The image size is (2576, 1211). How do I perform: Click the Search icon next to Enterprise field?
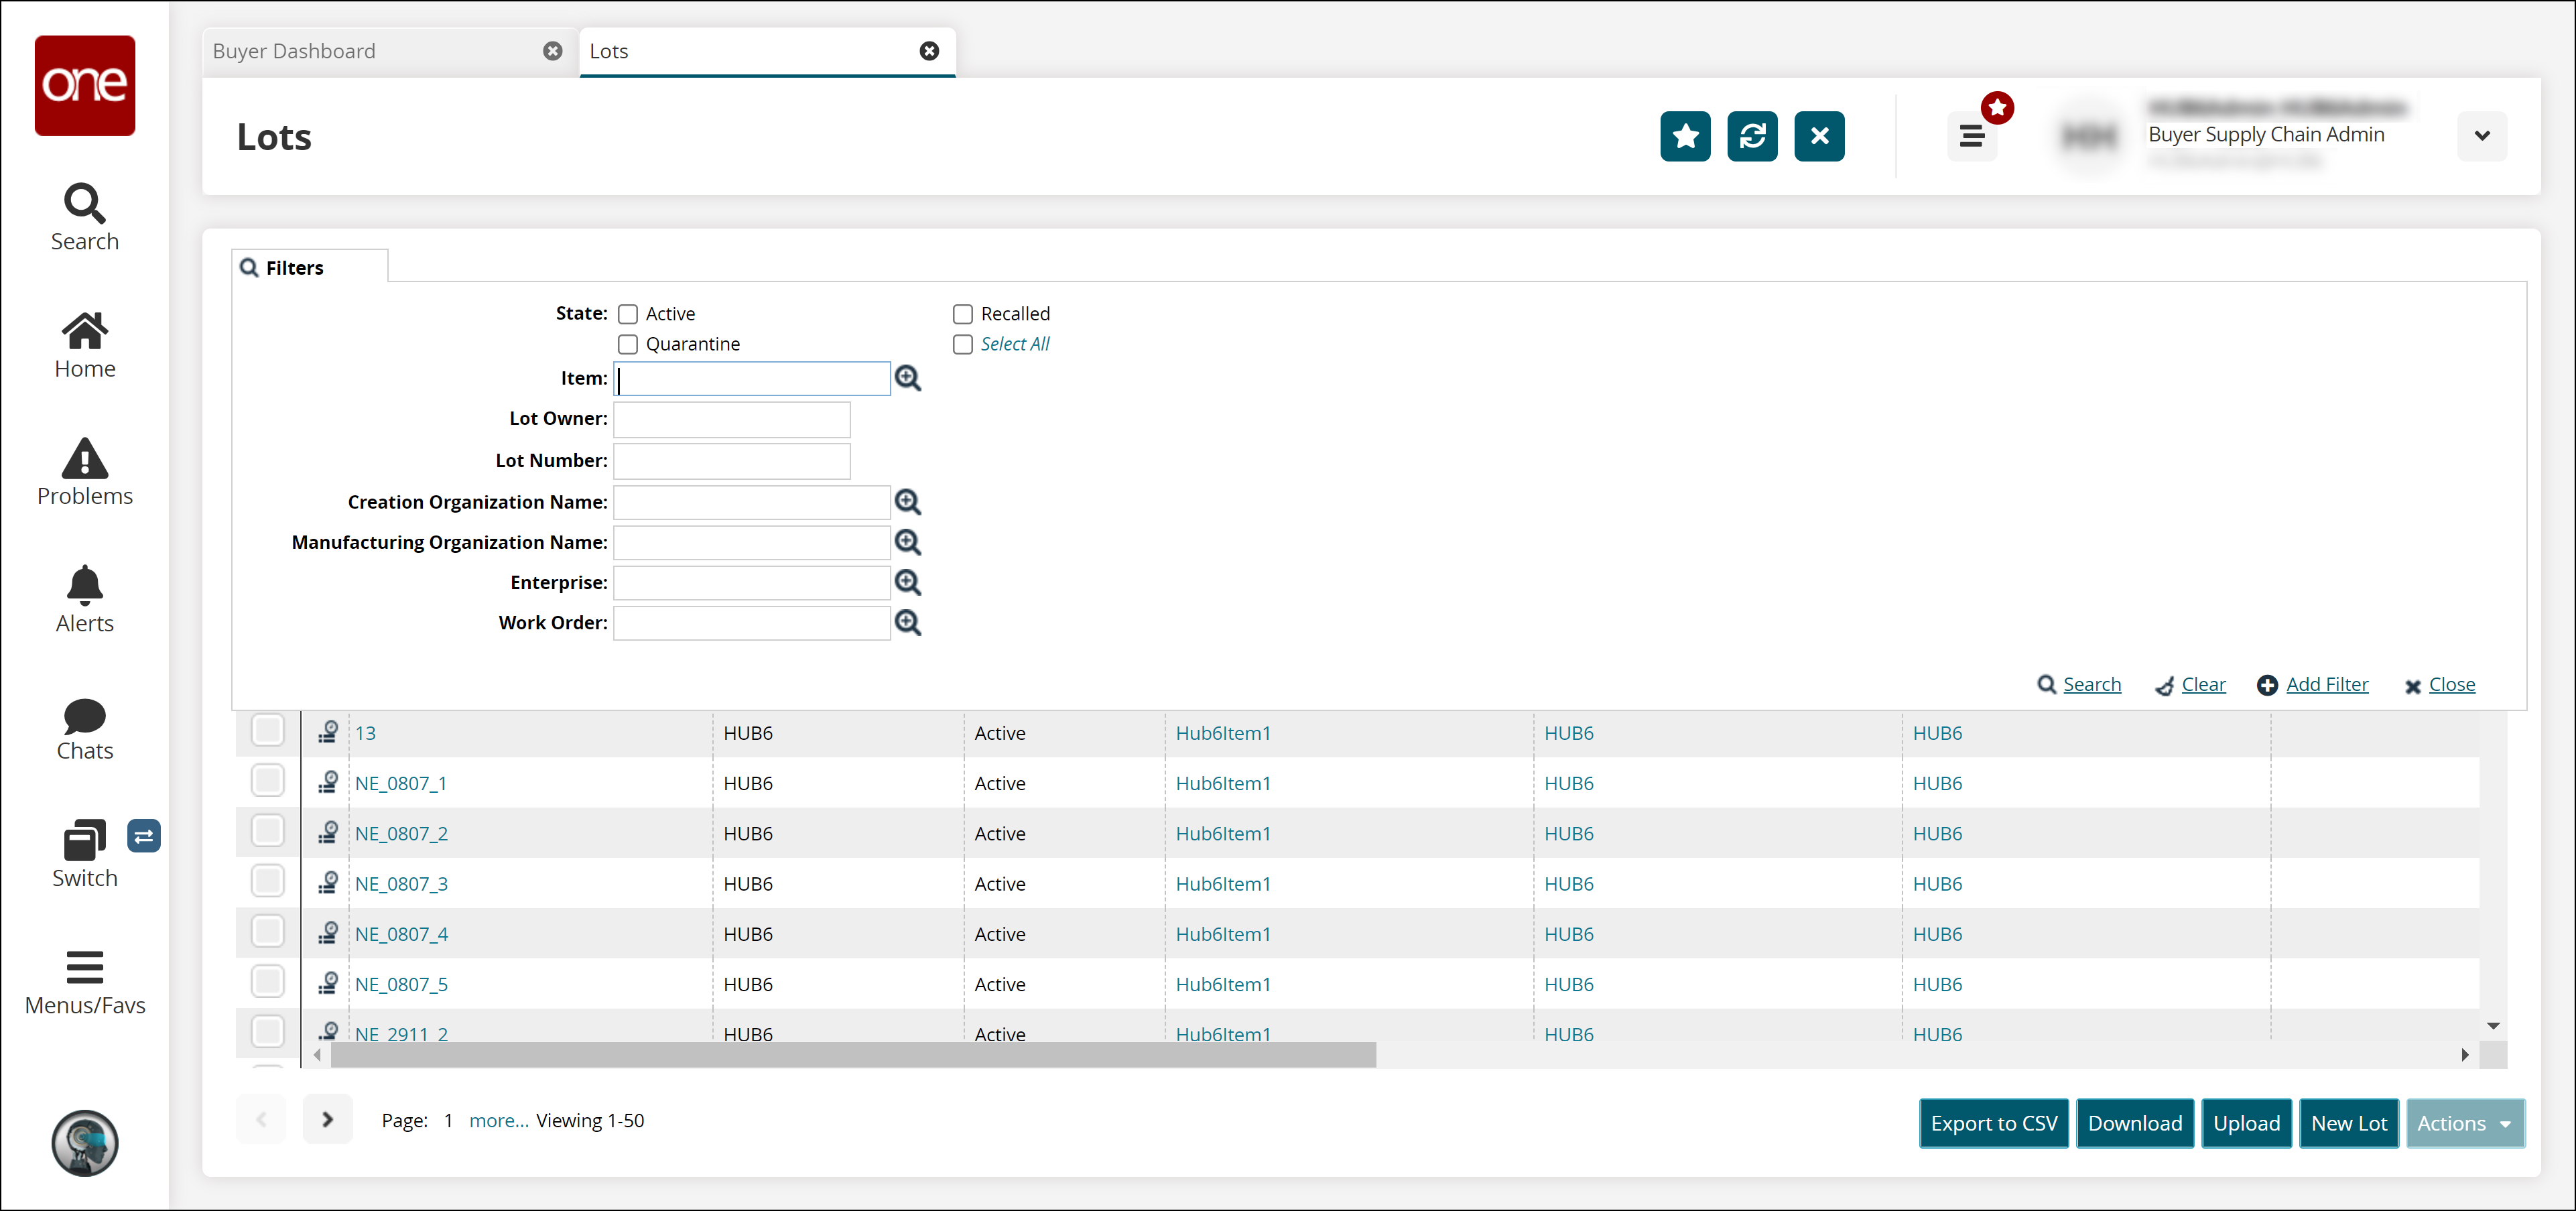coord(909,583)
